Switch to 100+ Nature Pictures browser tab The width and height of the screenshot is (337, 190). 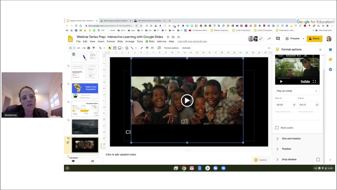(150, 21)
